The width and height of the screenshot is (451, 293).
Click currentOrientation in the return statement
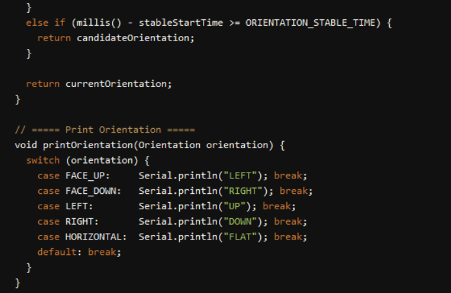[x=119, y=84]
